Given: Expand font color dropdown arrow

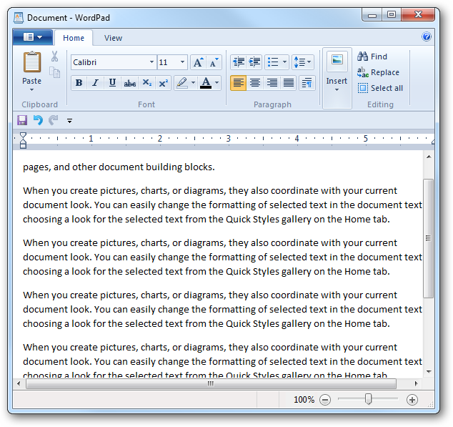Looking at the screenshot, I should pos(216,83).
